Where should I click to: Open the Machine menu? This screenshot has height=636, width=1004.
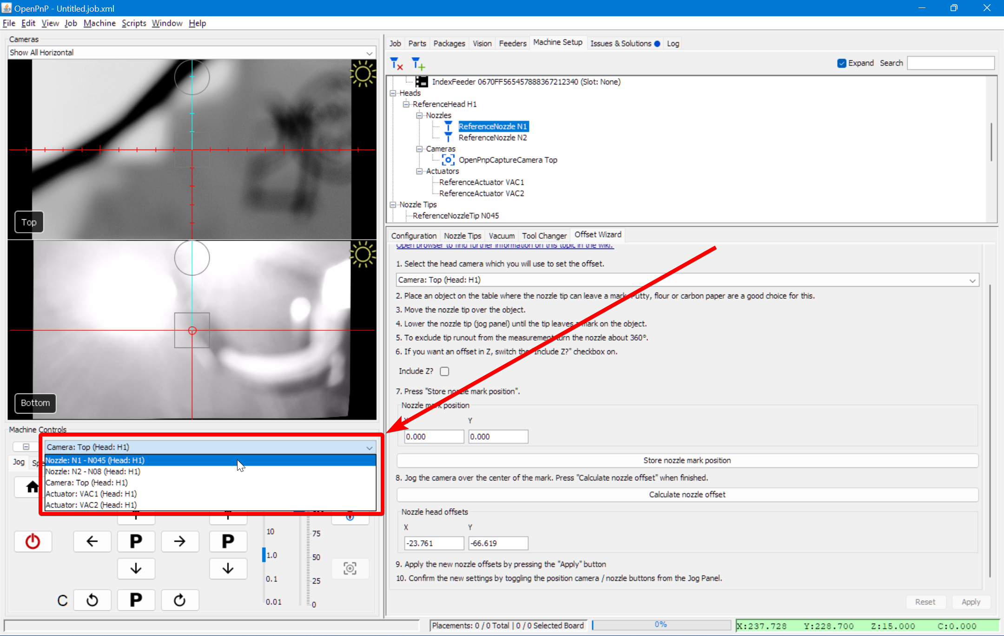[x=99, y=23]
